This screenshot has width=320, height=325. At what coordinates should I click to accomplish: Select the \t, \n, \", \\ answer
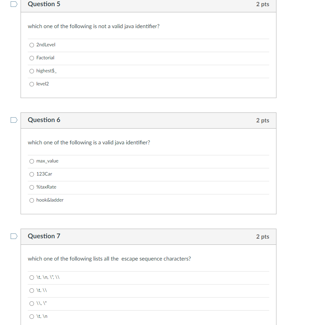(32, 278)
